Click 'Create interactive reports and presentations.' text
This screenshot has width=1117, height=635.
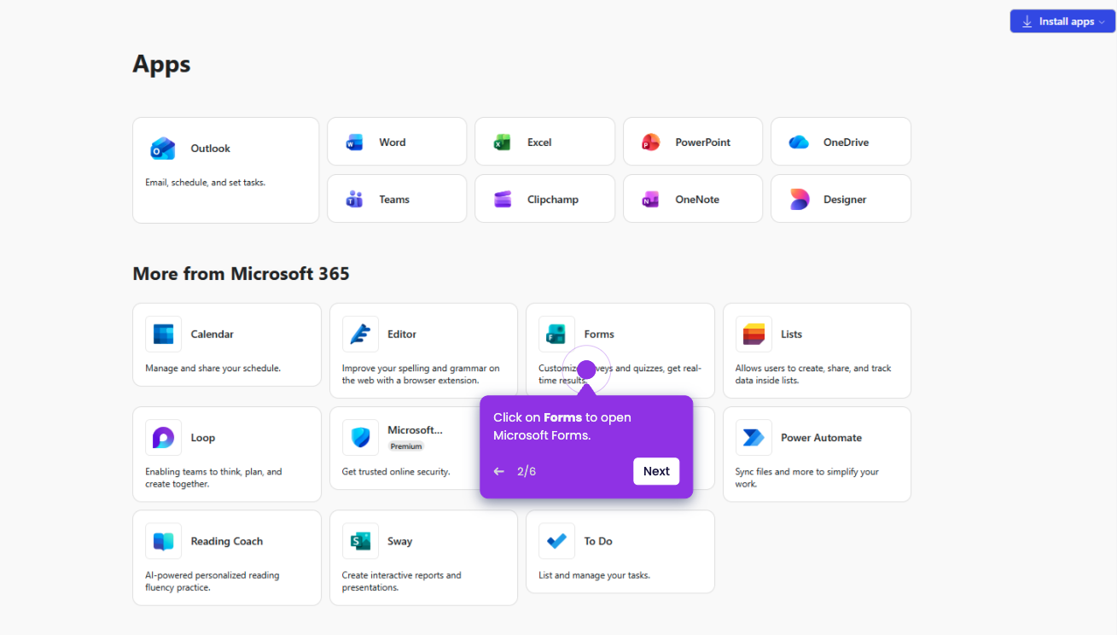click(x=402, y=581)
